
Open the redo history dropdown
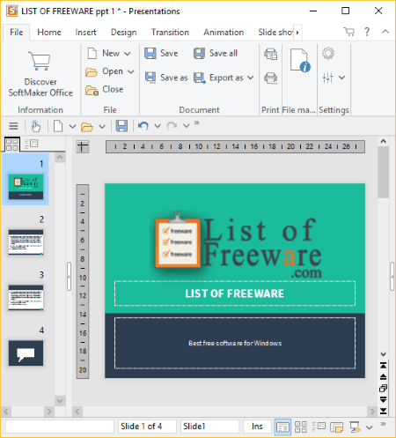click(187, 126)
